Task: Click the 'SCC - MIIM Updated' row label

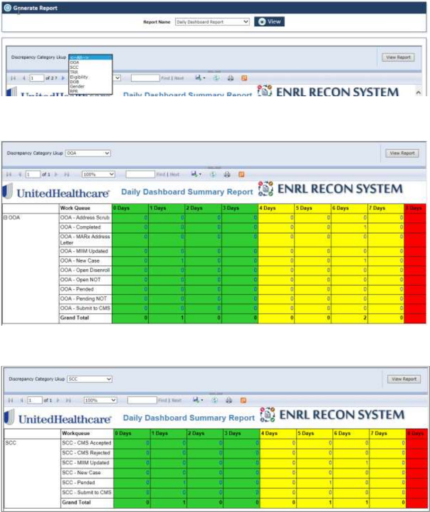Action: click(86, 463)
